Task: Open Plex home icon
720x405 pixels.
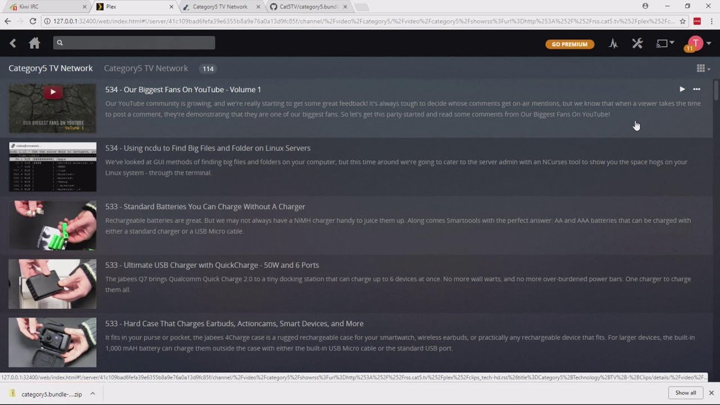Action: click(x=34, y=43)
